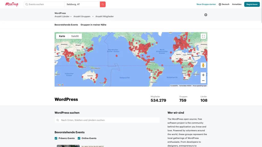Screen dimensions: 262x147
Task: Zoom in on the map
Action: [x=203, y=75]
